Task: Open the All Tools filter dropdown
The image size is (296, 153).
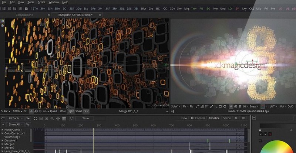Action: [x=15, y=118]
